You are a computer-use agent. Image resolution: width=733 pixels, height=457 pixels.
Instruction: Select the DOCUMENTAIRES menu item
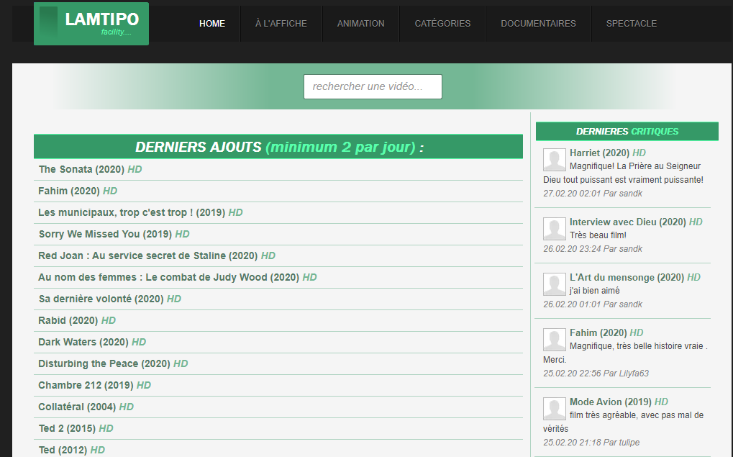[x=538, y=24]
